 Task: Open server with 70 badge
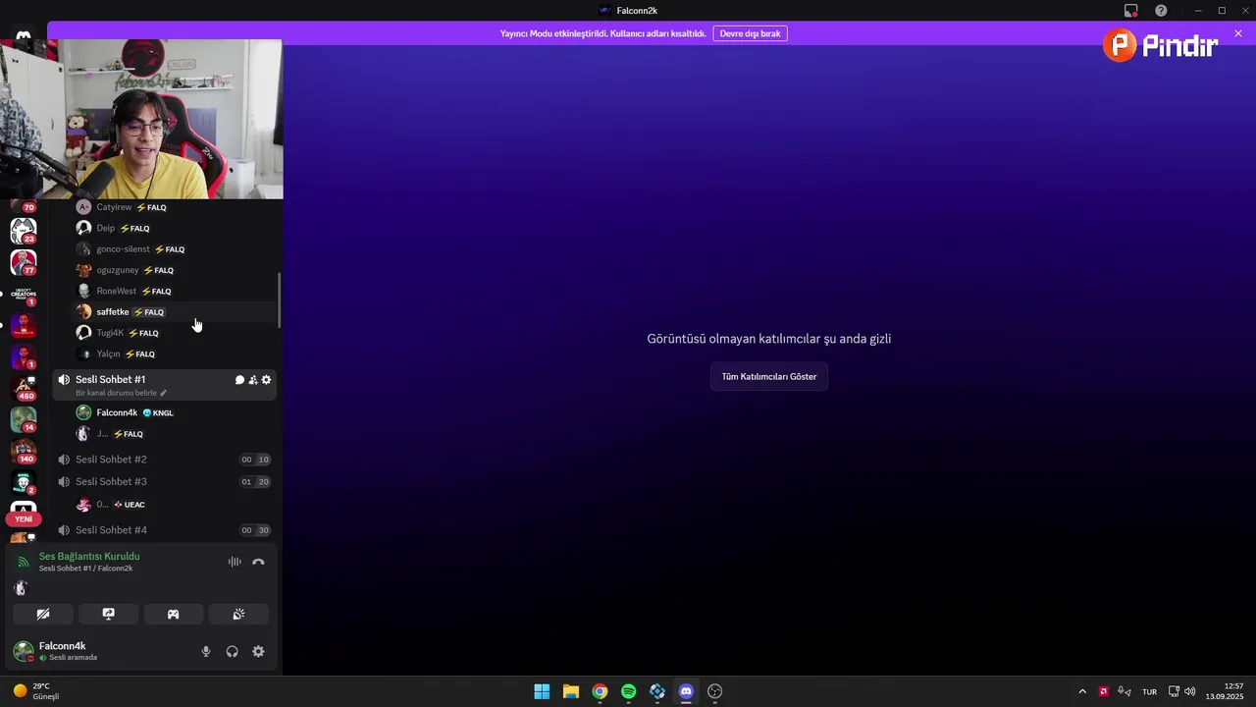pyautogui.click(x=24, y=203)
